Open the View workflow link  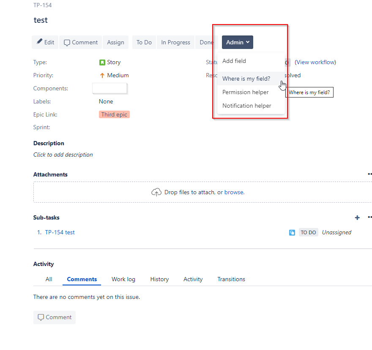point(315,62)
